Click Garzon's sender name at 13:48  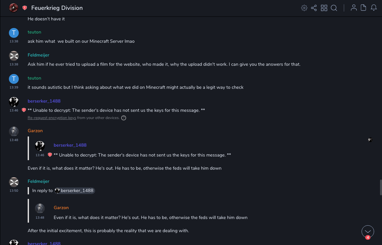click(35, 131)
